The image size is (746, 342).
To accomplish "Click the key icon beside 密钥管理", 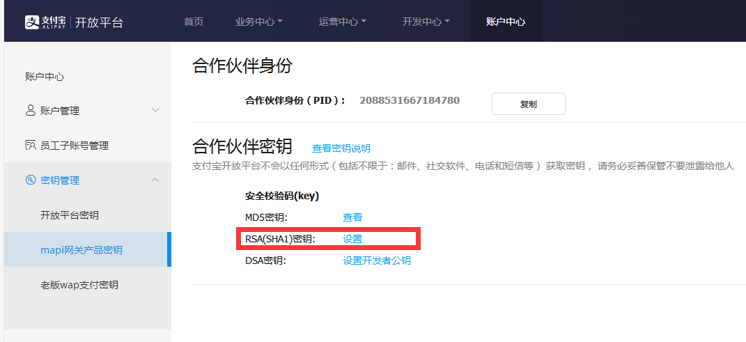I will coord(31,180).
